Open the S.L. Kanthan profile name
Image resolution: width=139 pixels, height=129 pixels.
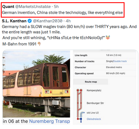14,21
